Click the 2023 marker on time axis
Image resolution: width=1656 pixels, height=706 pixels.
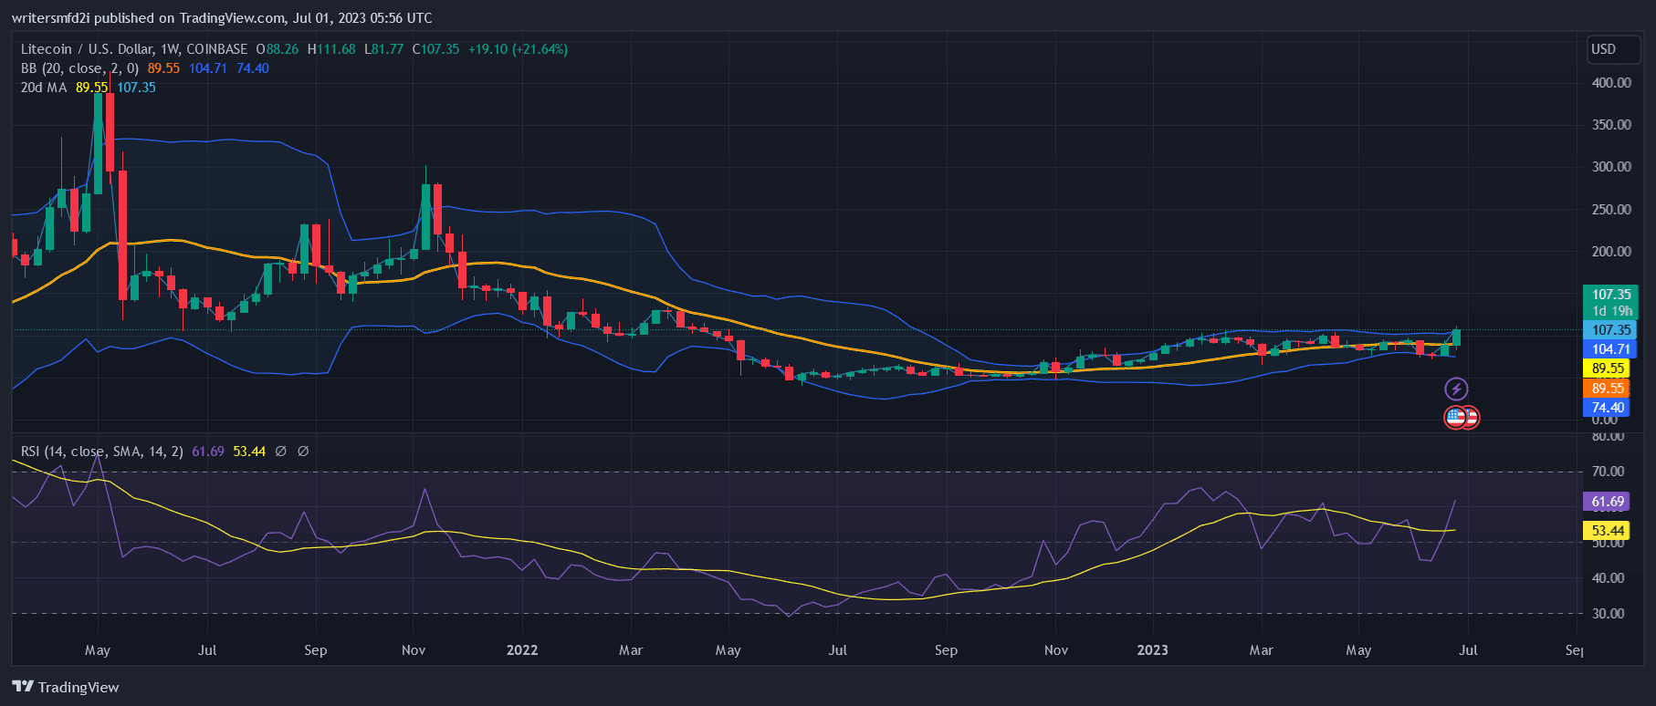(1152, 650)
